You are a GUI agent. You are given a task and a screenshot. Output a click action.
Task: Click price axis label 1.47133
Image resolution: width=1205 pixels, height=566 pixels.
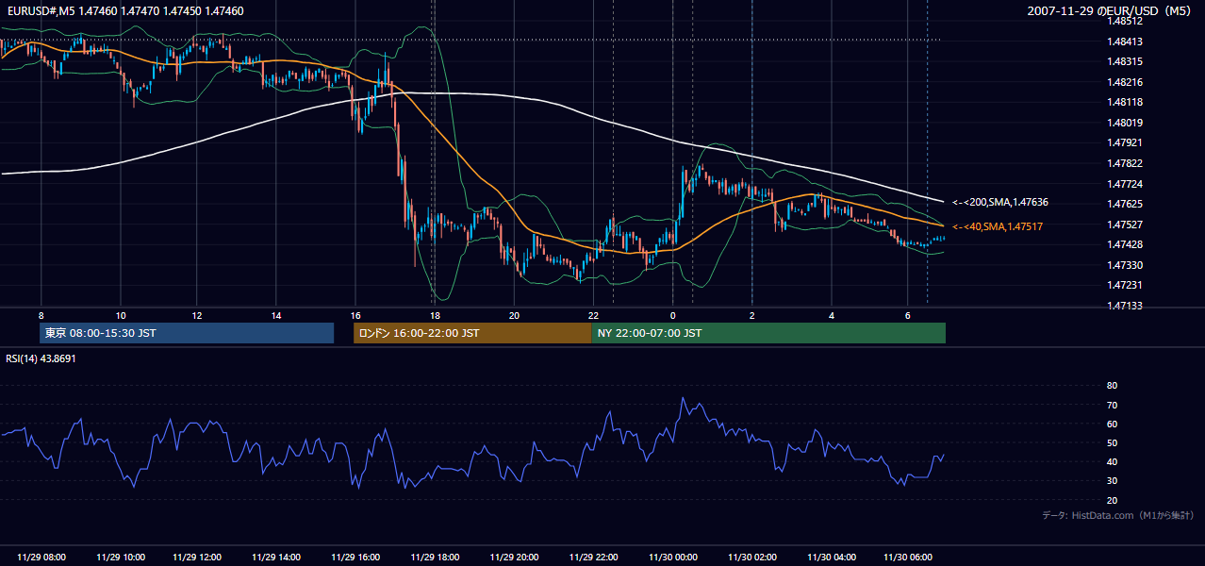(x=1125, y=306)
